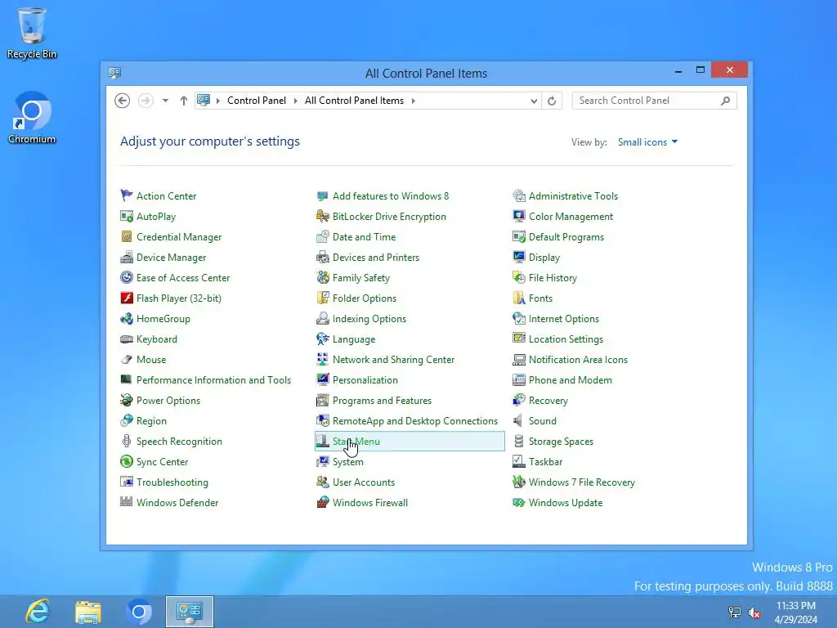
Task: Click the Action Center flag icon
Action: [x=127, y=195]
